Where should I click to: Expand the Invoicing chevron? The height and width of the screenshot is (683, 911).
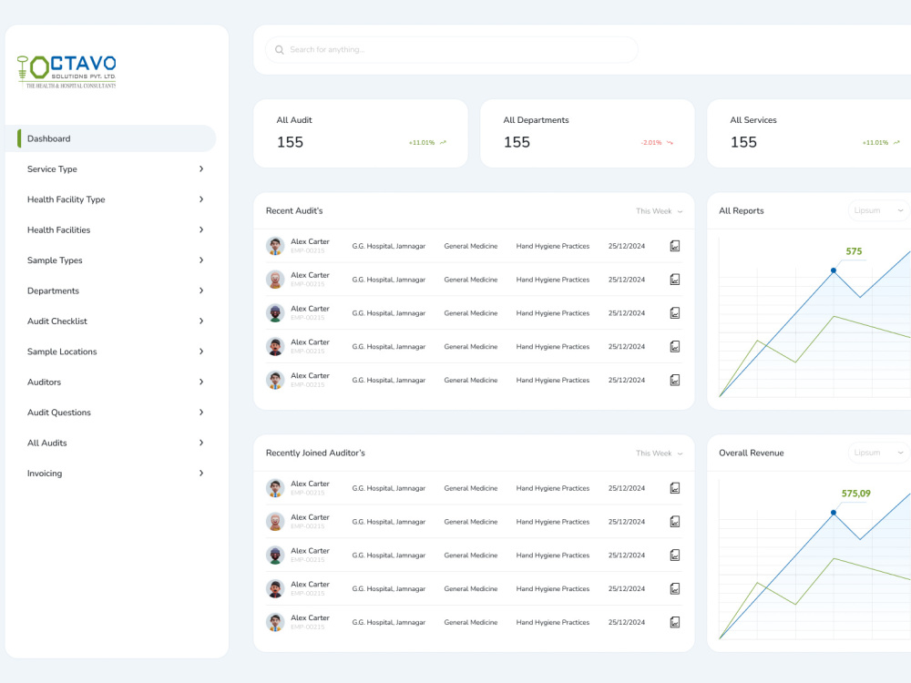pyautogui.click(x=201, y=474)
